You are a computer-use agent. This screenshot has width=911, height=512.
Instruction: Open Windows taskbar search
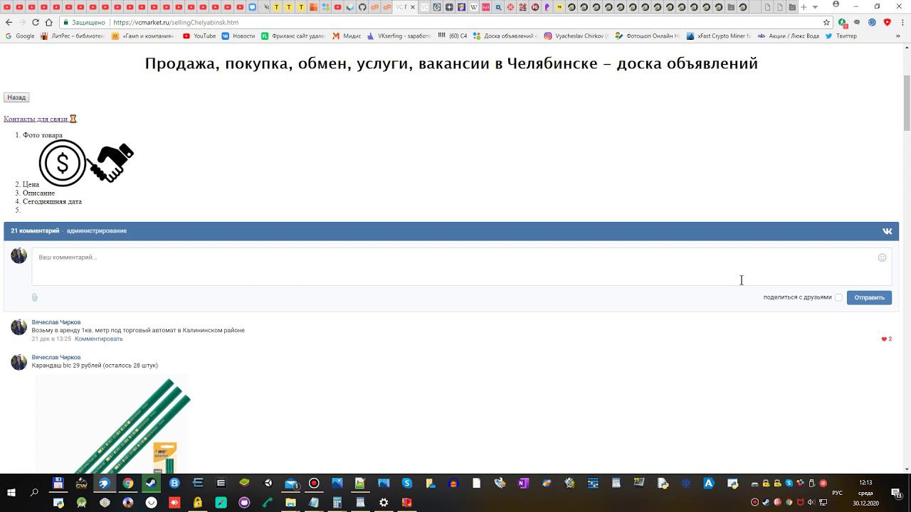(x=34, y=492)
